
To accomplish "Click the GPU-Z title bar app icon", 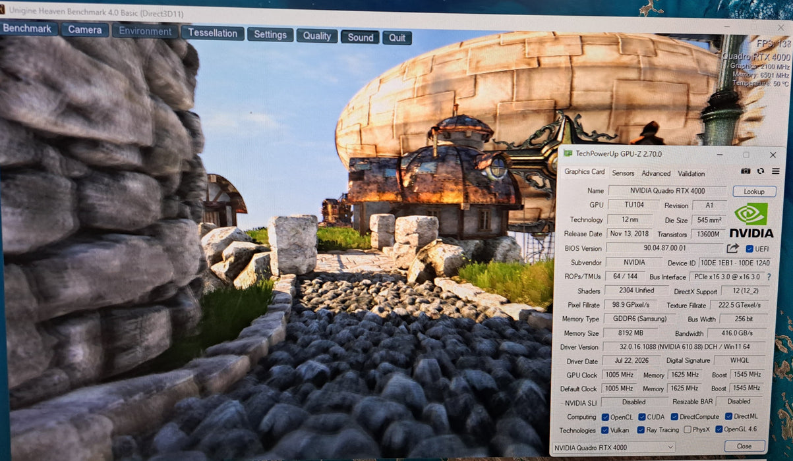I will tap(568, 154).
